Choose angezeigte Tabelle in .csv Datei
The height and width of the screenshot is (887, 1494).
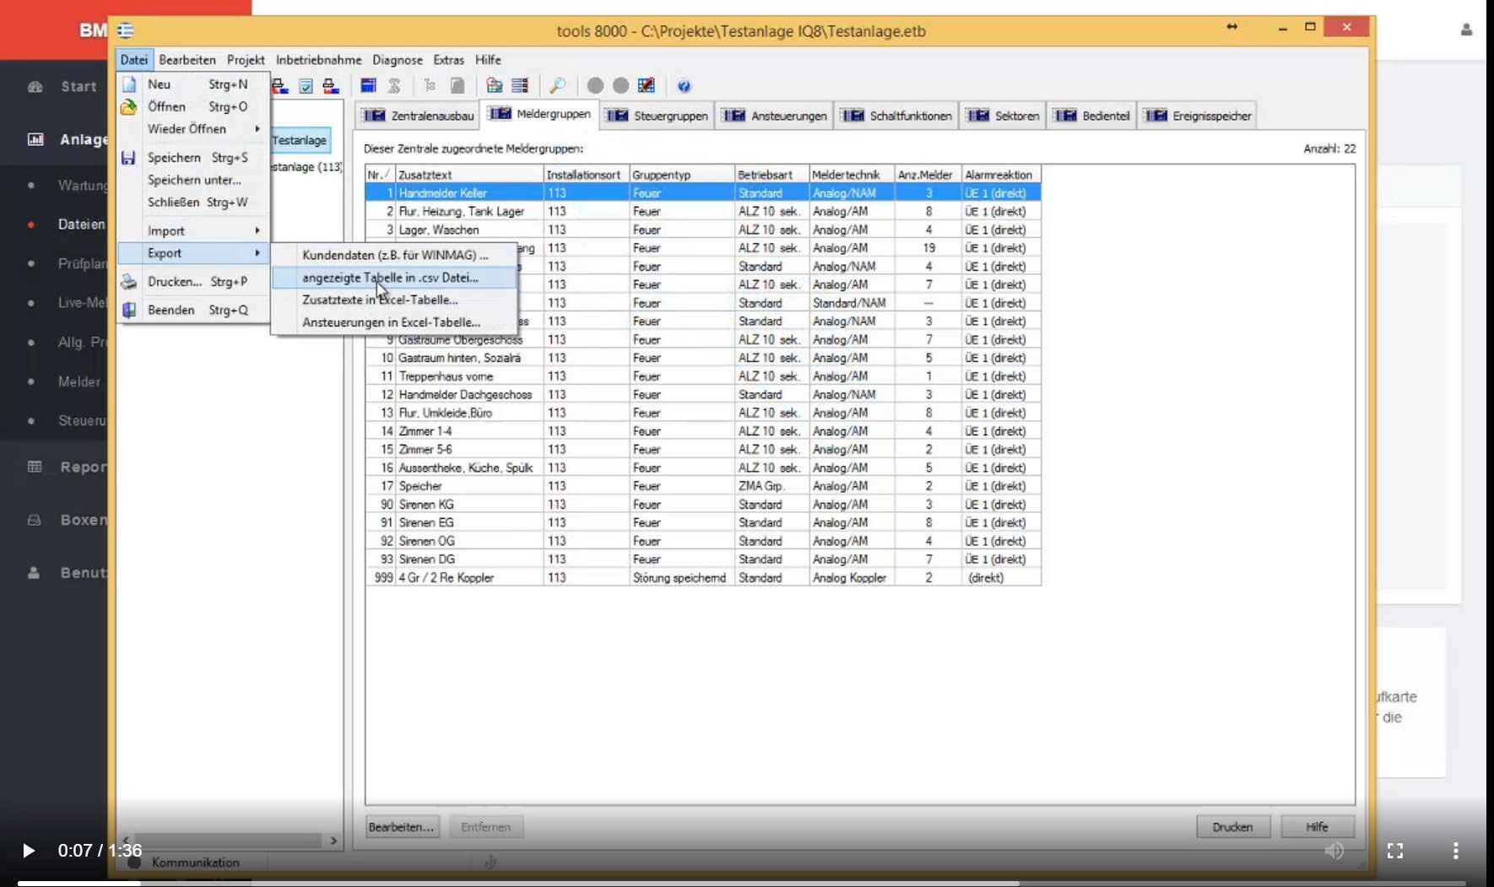(394, 278)
